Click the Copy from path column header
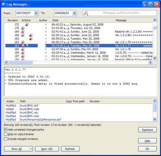Image resolution: width=161 pixels, height=156 pixels. 75,101
